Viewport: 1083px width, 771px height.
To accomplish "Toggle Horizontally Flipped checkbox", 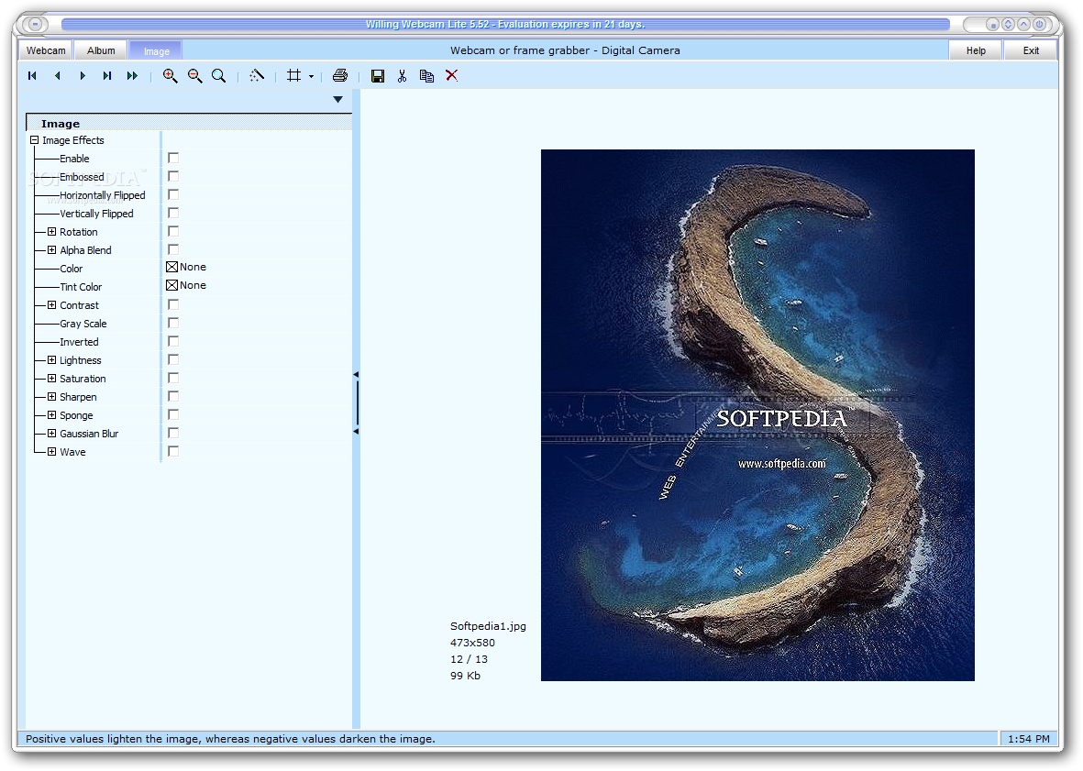I will click(173, 194).
